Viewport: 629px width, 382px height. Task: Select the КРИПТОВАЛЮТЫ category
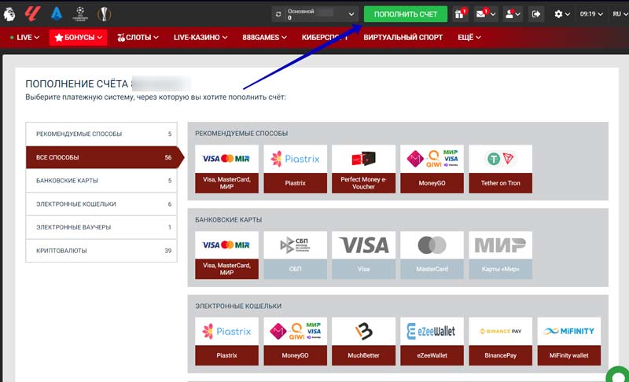pyautogui.click(x=101, y=251)
